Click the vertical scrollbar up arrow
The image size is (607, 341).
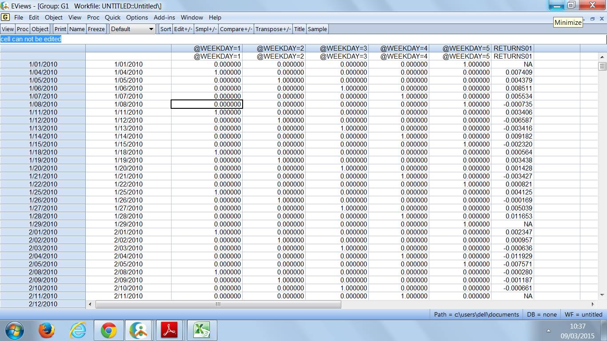(603, 57)
